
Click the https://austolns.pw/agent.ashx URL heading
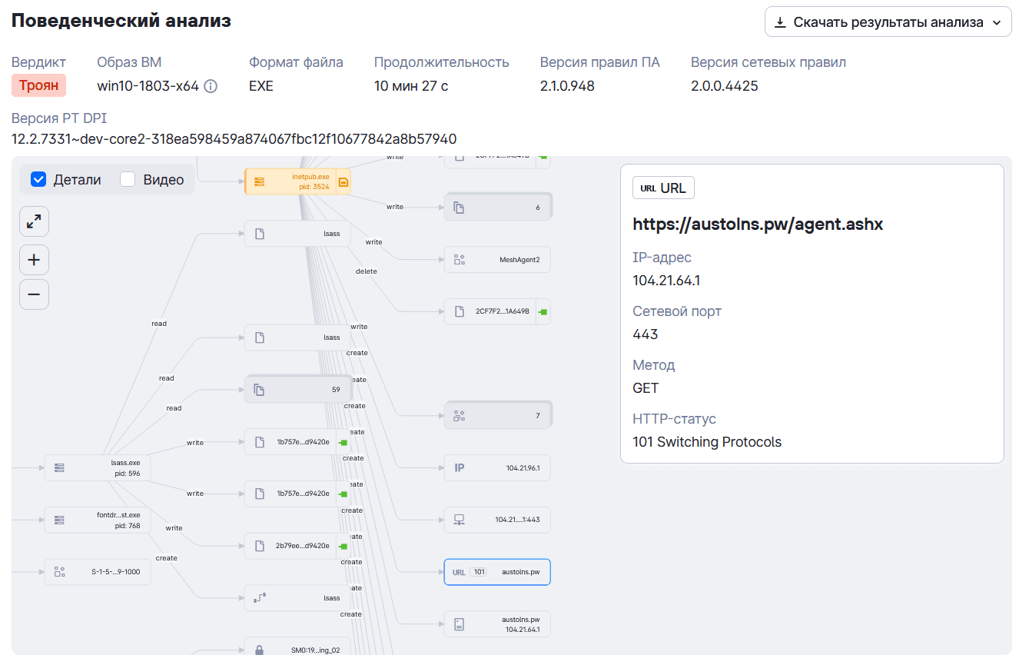[x=758, y=224]
